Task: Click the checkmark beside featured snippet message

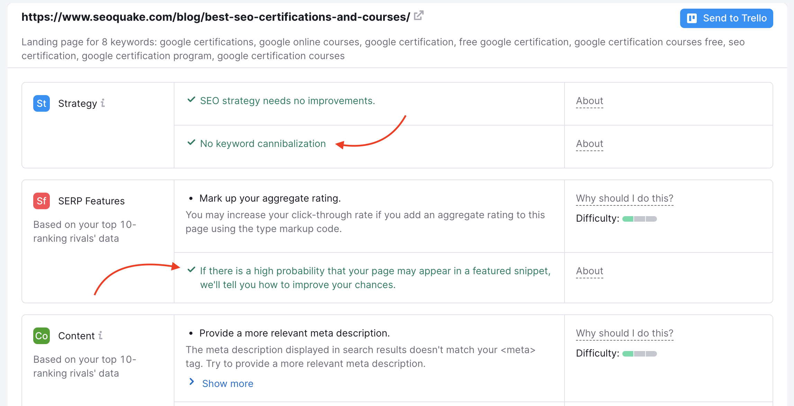Action: [x=191, y=270]
